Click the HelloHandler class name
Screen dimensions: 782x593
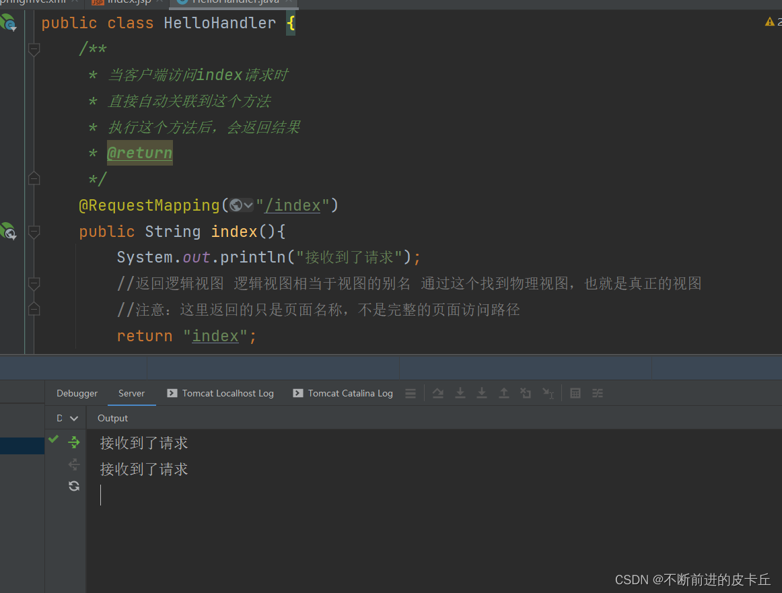[220, 23]
